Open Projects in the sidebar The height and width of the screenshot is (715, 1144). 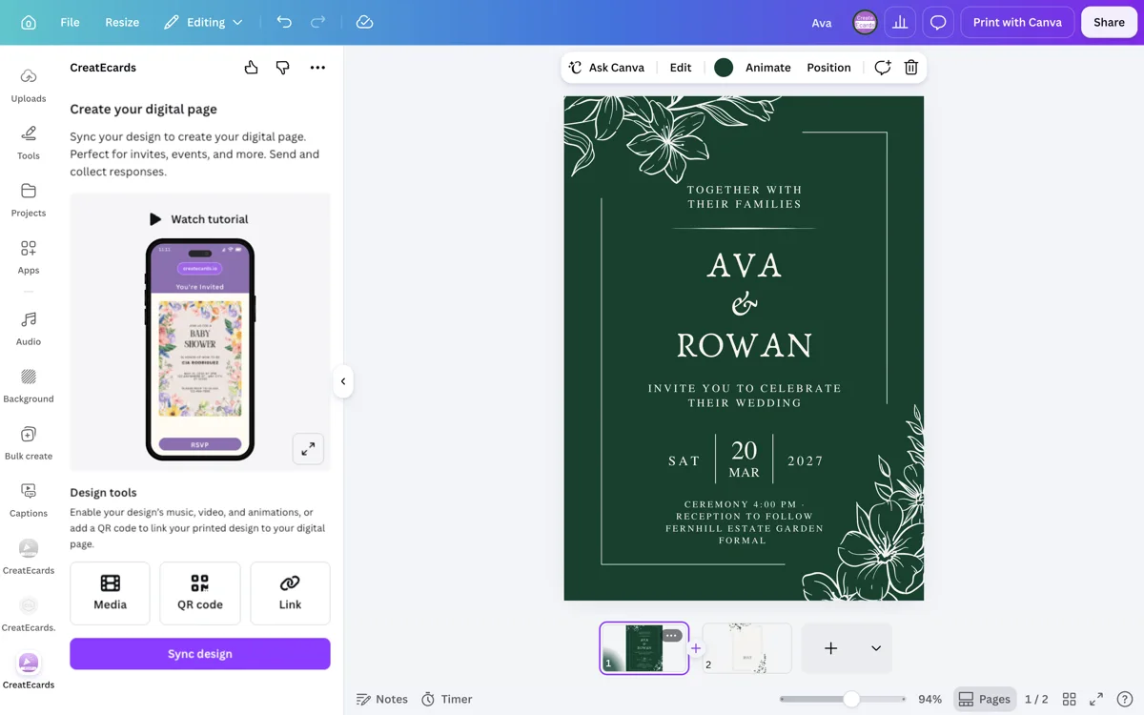tap(29, 199)
